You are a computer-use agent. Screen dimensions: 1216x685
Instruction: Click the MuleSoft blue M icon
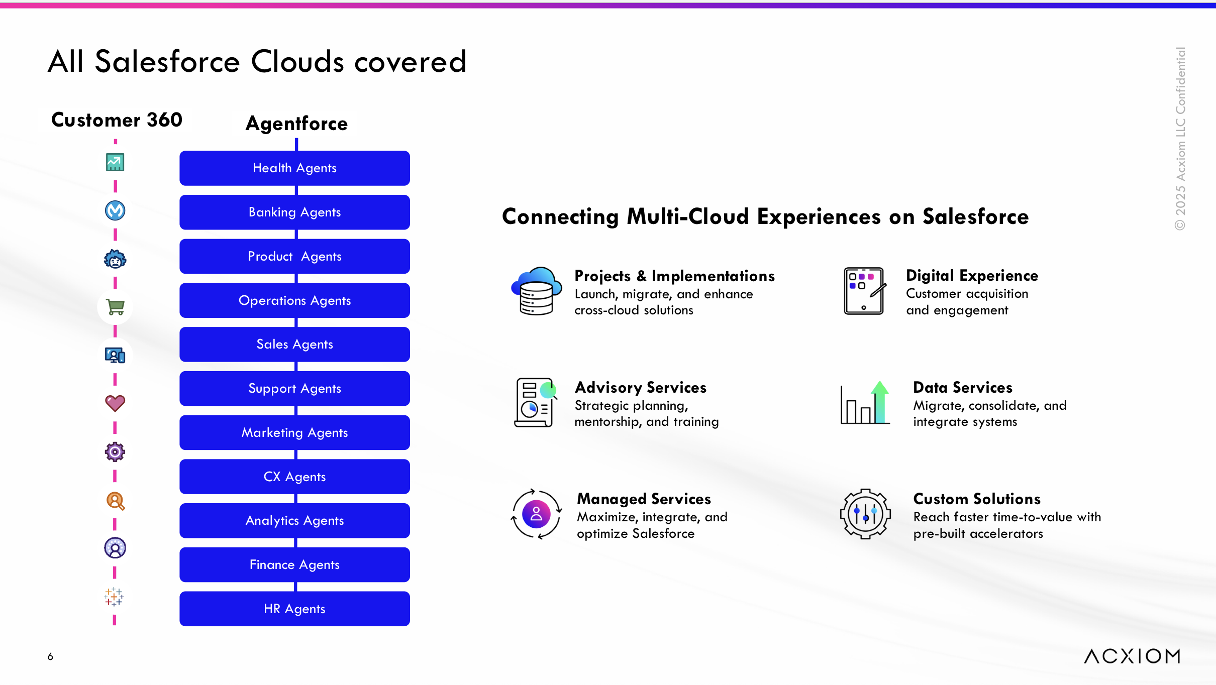click(115, 210)
